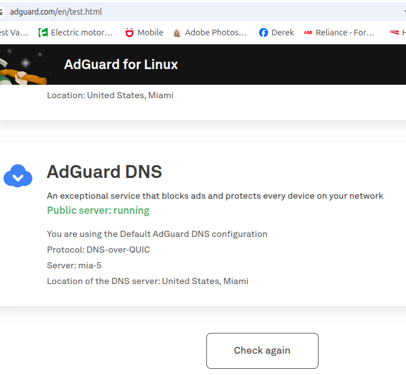Image resolution: width=406 pixels, height=375 pixels.
Task: Click the address bar showing adguard.com/en/test.html
Action: (x=168, y=12)
